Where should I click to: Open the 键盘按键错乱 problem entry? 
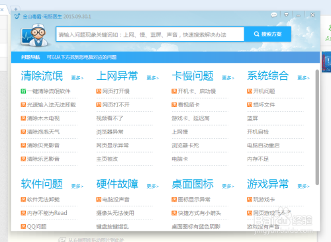click(113, 227)
